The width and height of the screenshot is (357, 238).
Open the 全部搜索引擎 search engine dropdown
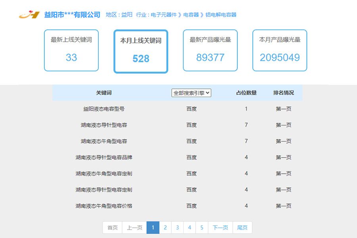click(192, 92)
